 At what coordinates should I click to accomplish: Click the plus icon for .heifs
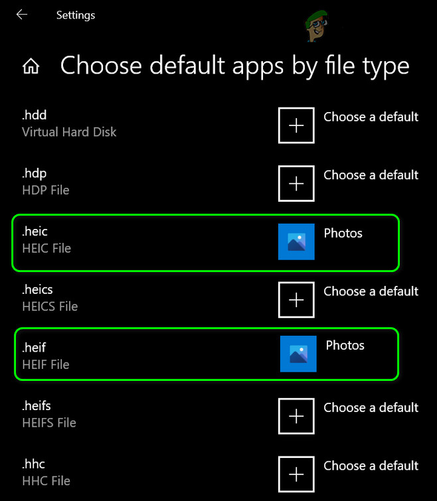click(x=296, y=416)
